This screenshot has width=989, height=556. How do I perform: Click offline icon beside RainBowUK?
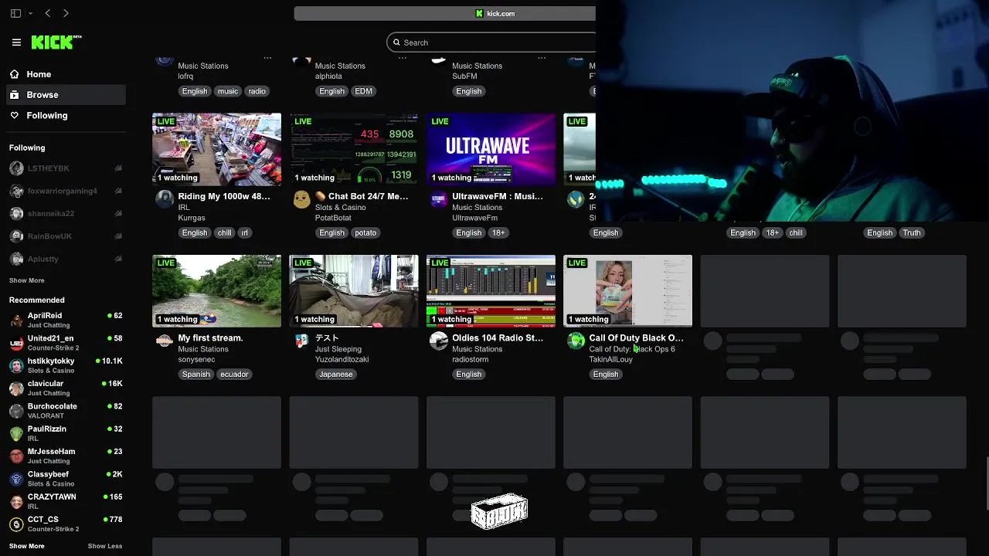(x=118, y=236)
